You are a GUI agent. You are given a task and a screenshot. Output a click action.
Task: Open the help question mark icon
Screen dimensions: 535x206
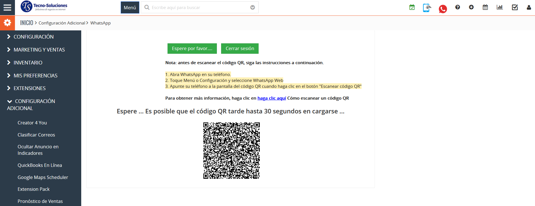pyautogui.click(x=457, y=7)
